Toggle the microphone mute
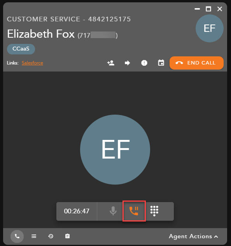Screen dimensions: 231x246 [113, 211]
